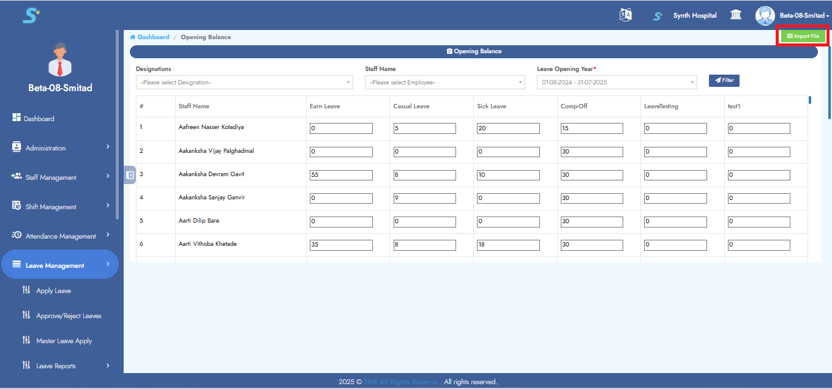Image resolution: width=832 pixels, height=389 pixels.
Task: Click the S logo next to Synth Hospital
Action: click(657, 15)
